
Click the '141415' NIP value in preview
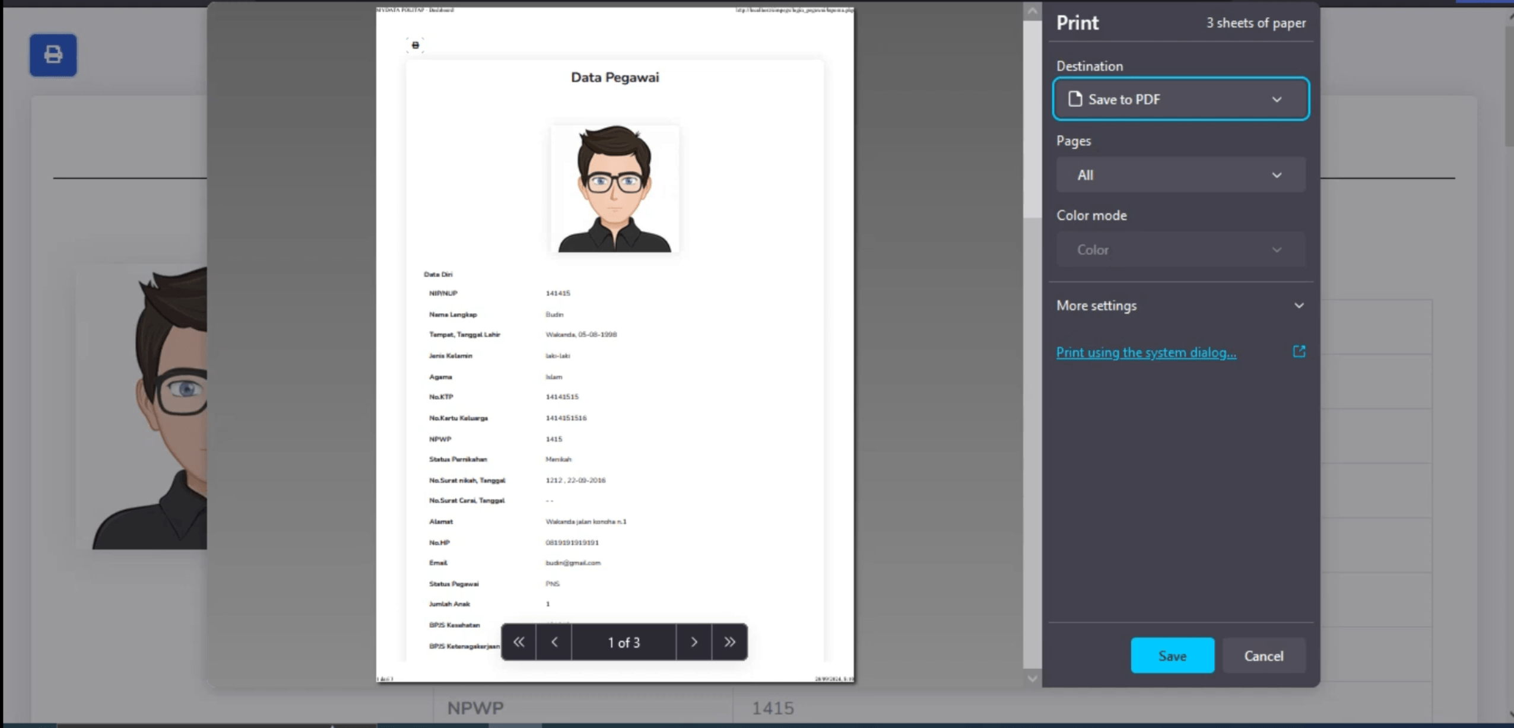[557, 293]
